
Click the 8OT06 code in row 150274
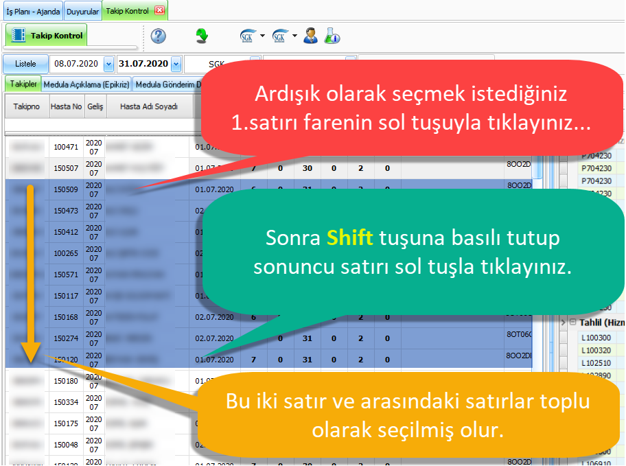pyautogui.click(x=519, y=334)
